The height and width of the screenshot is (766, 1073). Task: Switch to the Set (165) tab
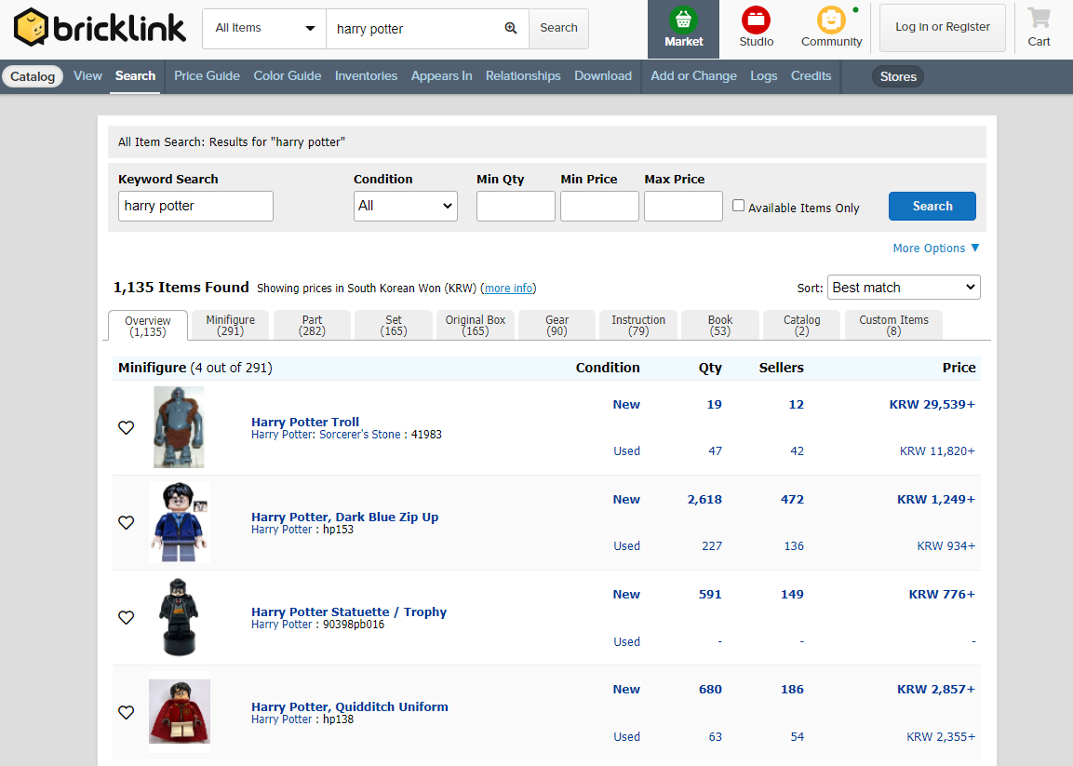tap(394, 325)
